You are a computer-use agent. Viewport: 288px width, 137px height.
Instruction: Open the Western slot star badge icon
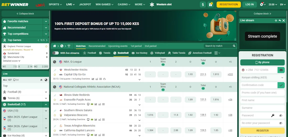pos(152,4)
